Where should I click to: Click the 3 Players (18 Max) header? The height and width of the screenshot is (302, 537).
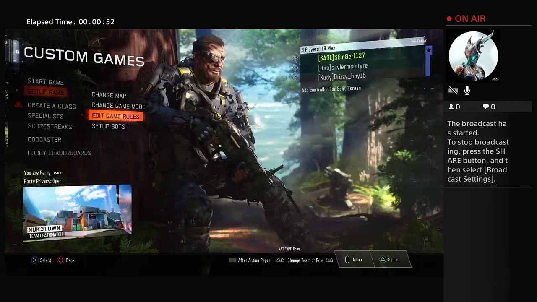pos(319,49)
